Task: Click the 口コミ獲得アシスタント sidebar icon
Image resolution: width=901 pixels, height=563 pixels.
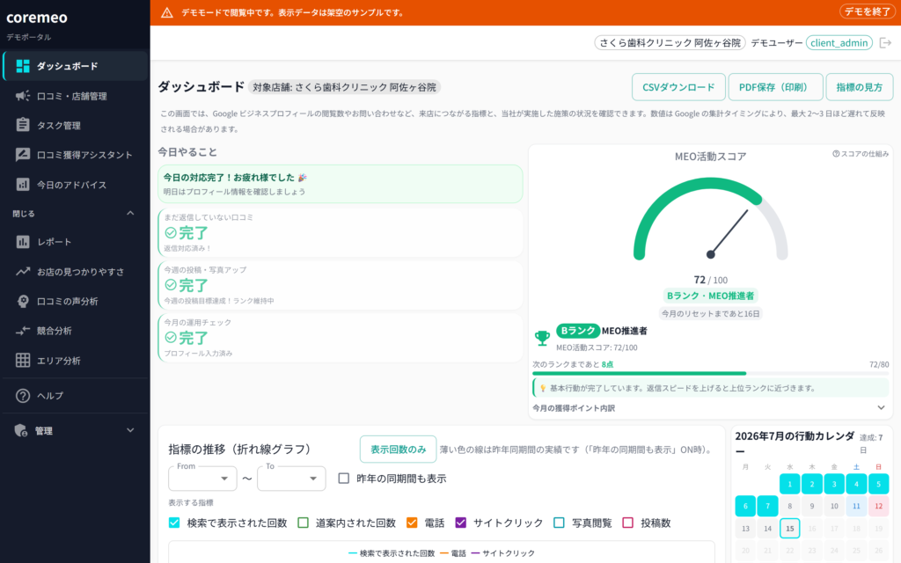Action: pyautogui.click(x=22, y=155)
